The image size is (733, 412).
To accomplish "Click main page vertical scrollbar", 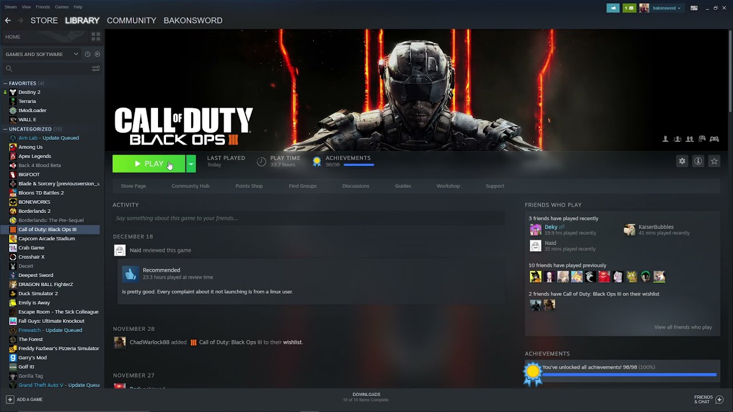I will [730, 70].
